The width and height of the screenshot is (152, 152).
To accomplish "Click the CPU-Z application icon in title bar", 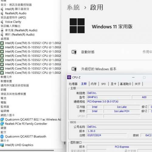I will [x=69, y=77].
